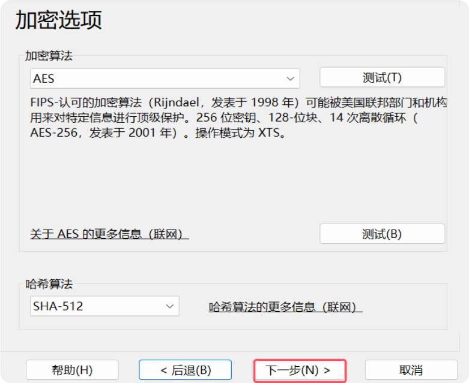Proceed with the 下一步(N) button

coord(299,370)
